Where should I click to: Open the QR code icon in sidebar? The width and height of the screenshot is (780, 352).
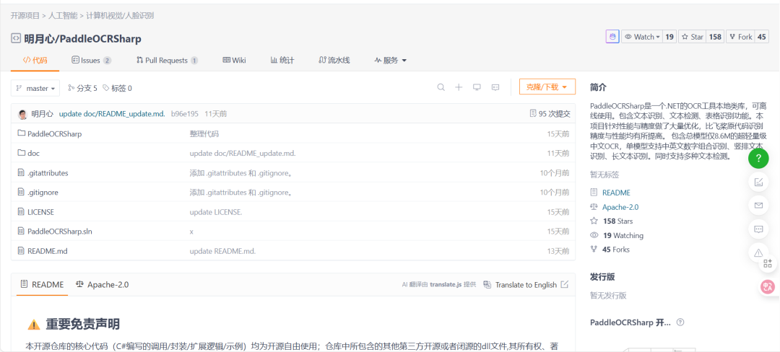pyautogui.click(x=768, y=264)
